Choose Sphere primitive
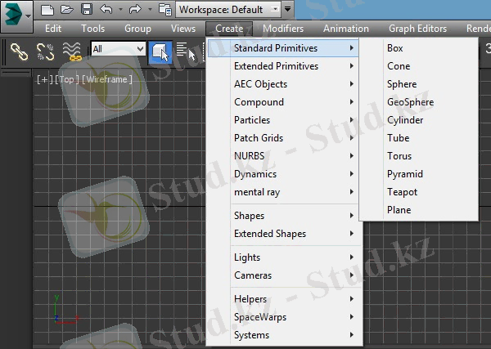The width and height of the screenshot is (491, 349). [x=419, y=84]
